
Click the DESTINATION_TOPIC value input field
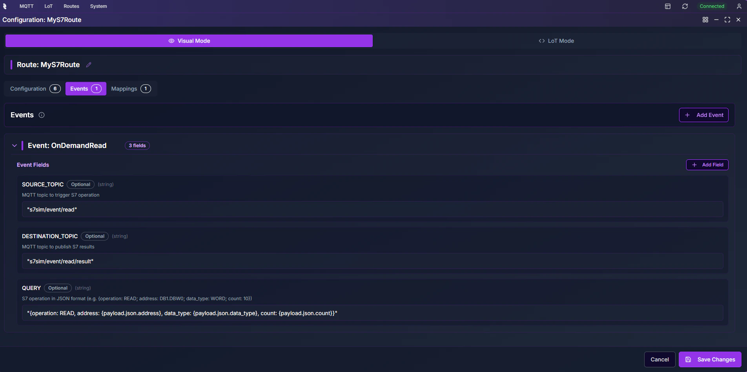(x=373, y=261)
